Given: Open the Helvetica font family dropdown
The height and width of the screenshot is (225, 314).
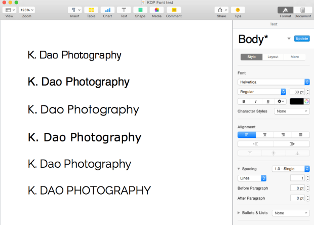Looking at the screenshot, I should tap(273, 82).
